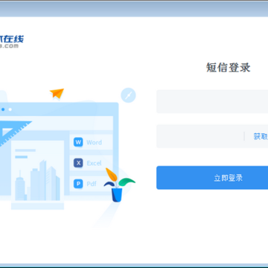
Task: Click the potted plant graphic
Action: [119, 185]
